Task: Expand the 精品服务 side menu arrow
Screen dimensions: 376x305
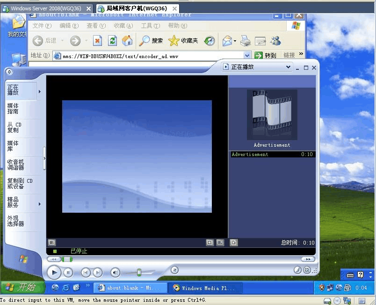Action: pos(40,204)
